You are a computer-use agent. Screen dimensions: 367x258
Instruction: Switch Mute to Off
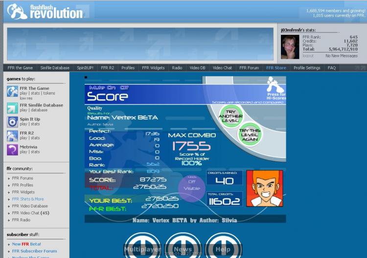(x=124, y=88)
